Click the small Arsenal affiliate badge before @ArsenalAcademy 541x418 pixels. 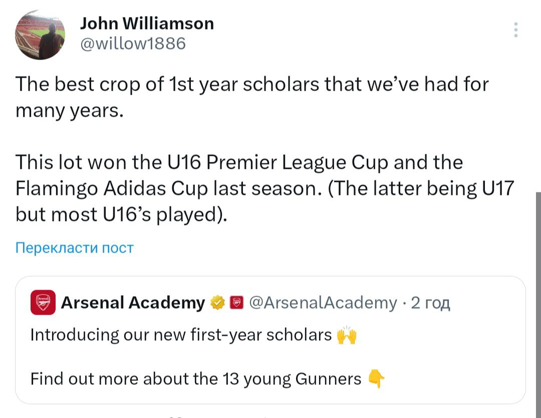coord(236,303)
